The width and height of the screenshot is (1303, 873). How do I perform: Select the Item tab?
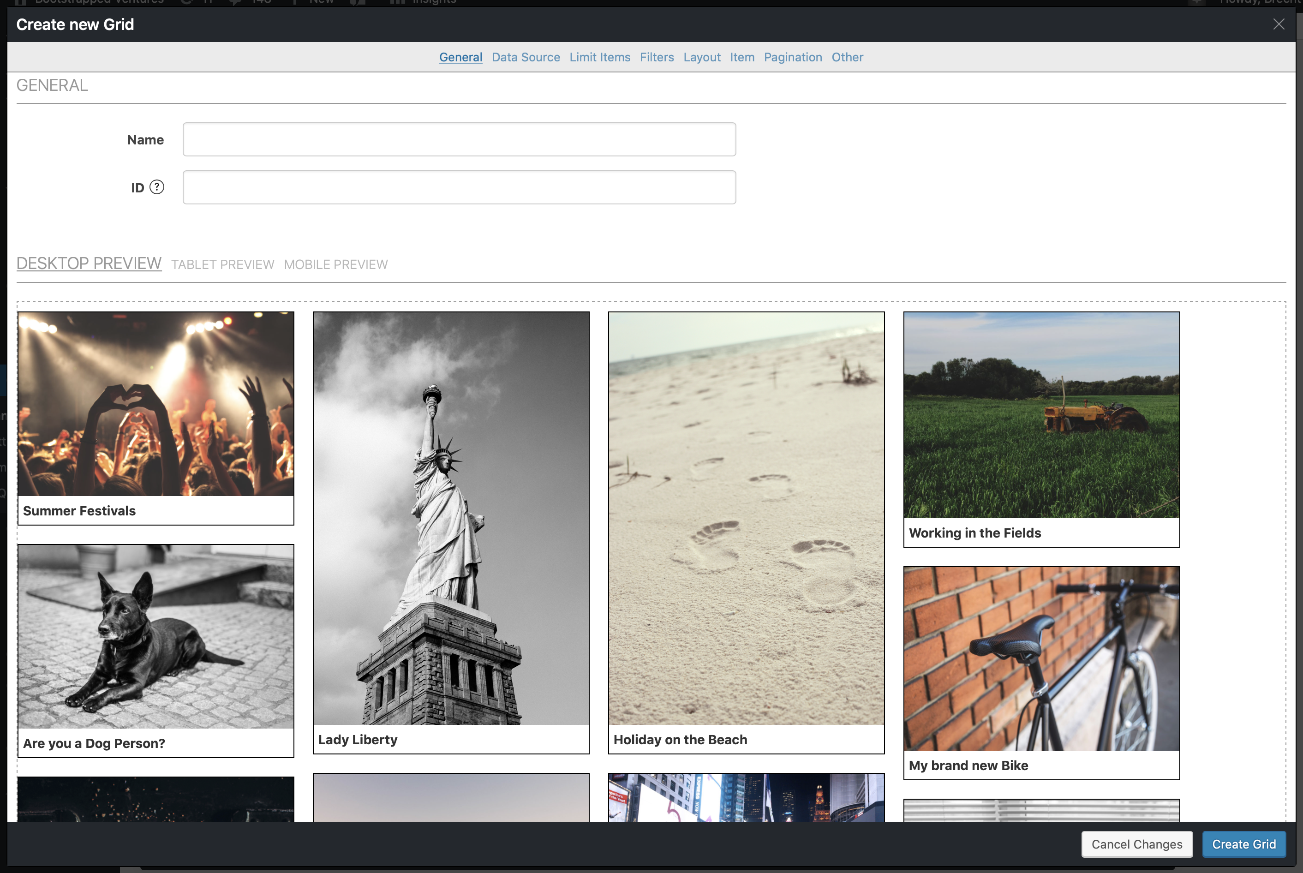coord(742,57)
